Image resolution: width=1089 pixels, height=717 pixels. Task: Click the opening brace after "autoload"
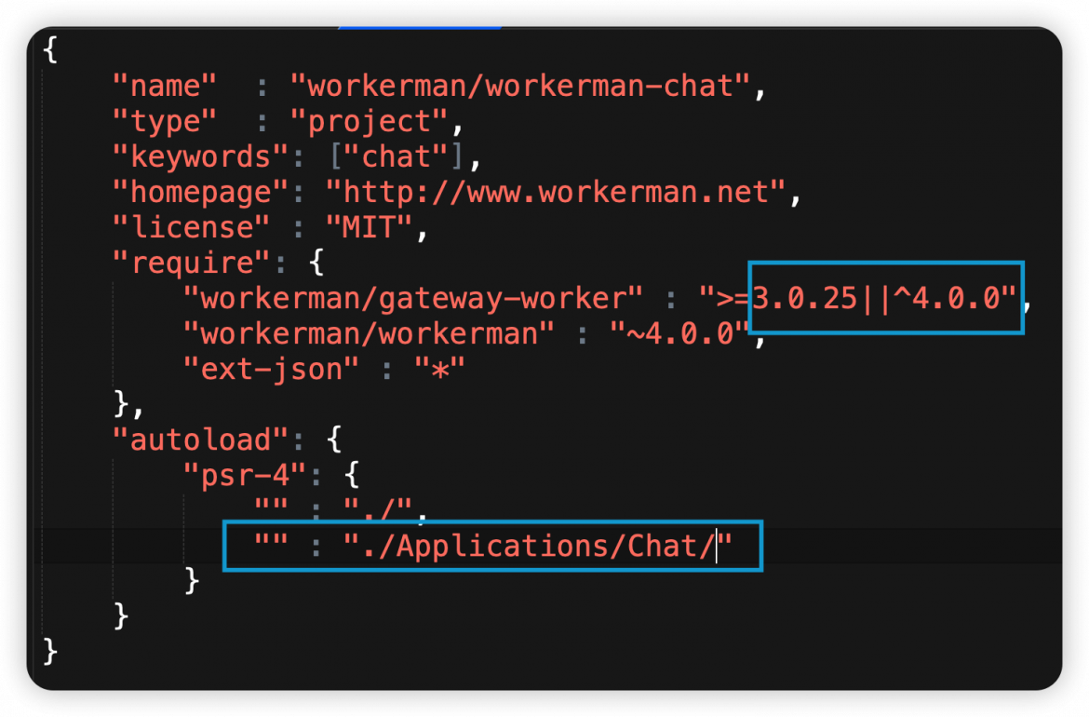pyautogui.click(x=334, y=440)
